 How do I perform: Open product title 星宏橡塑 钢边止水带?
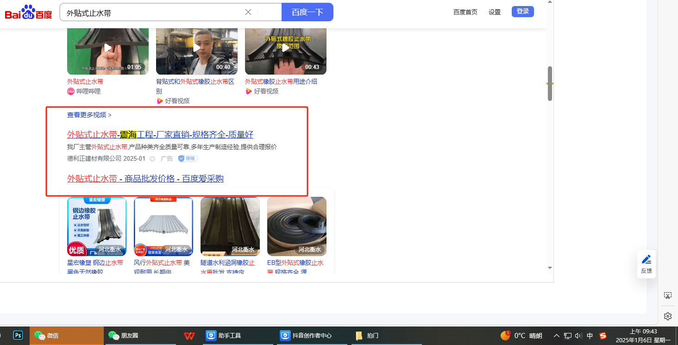click(95, 267)
